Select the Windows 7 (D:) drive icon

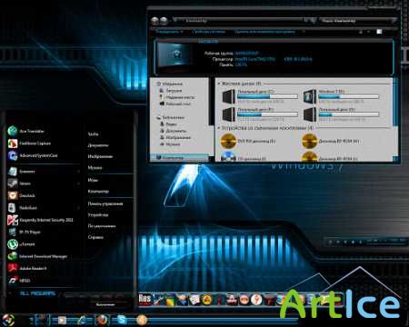coord(310,96)
